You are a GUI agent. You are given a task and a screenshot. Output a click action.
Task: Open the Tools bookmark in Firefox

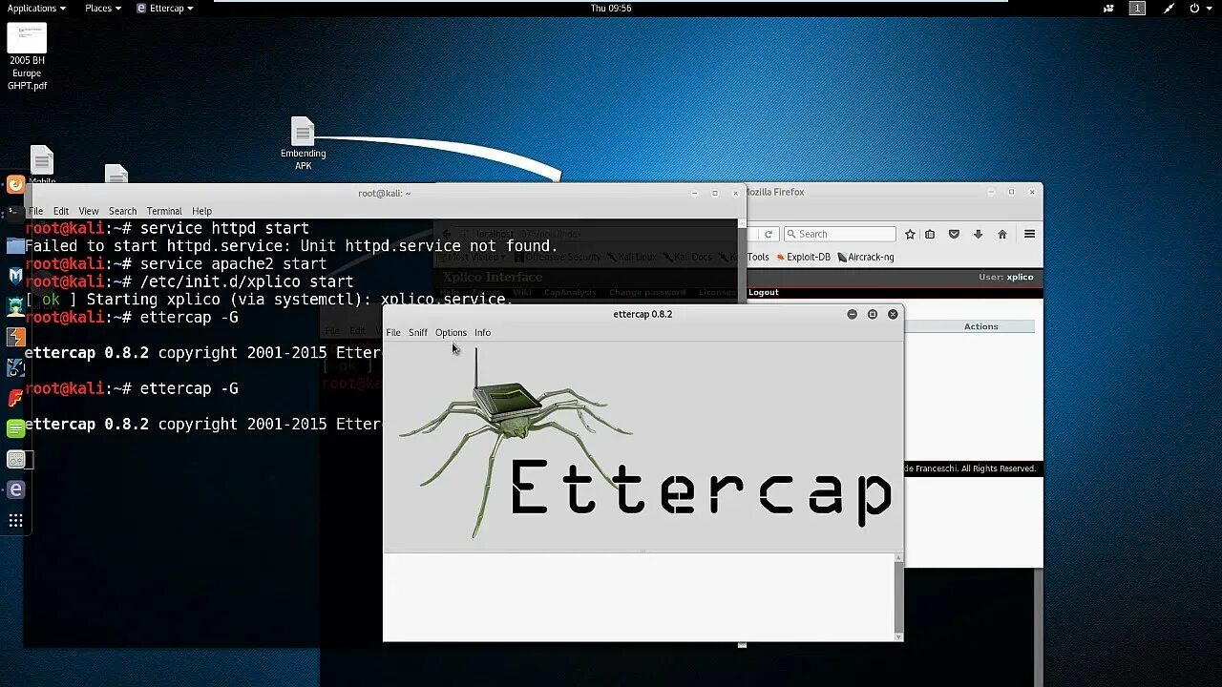click(x=758, y=257)
